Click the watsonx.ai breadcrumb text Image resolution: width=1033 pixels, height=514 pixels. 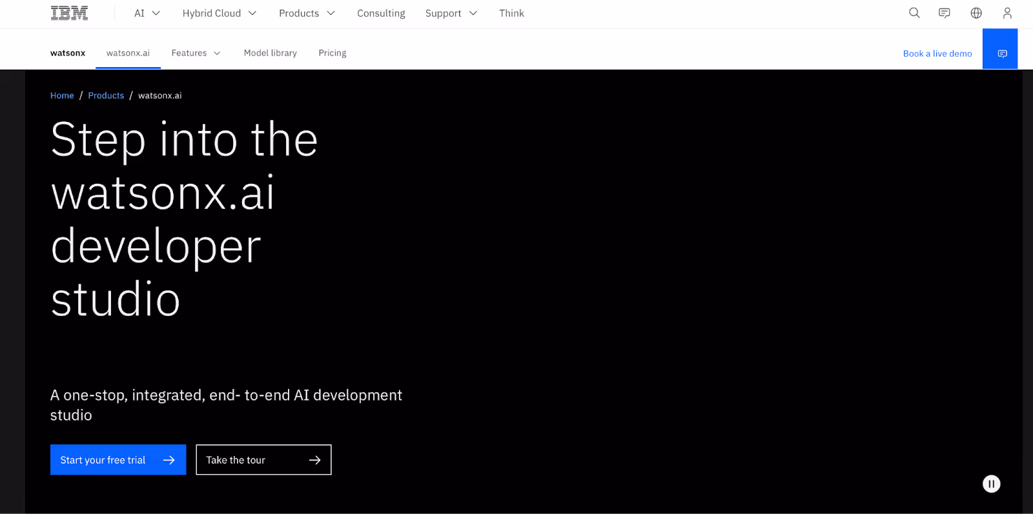[x=160, y=95]
